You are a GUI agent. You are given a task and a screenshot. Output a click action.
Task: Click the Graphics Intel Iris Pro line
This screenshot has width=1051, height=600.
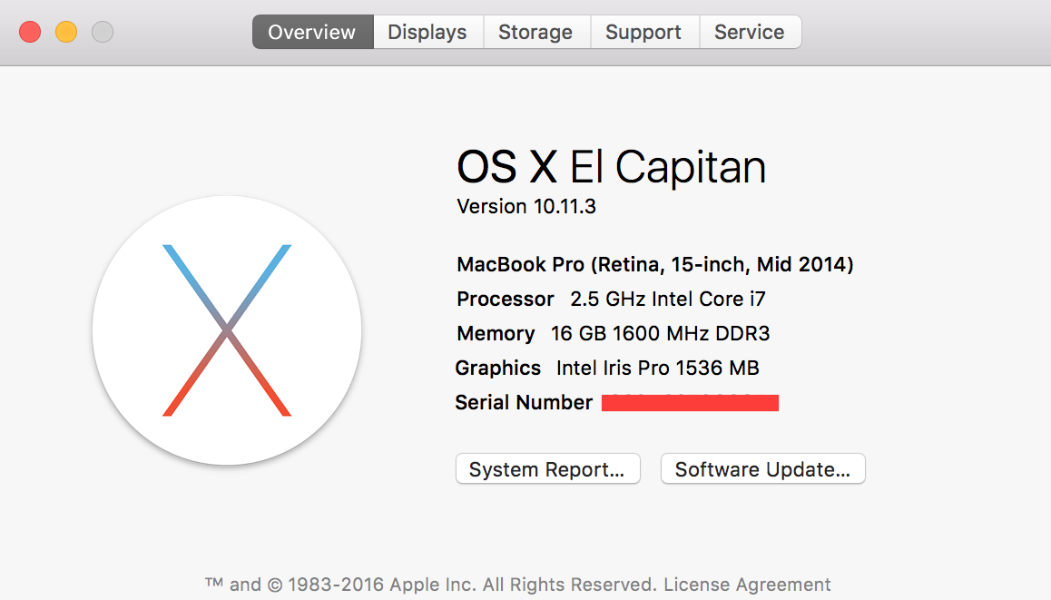click(607, 368)
